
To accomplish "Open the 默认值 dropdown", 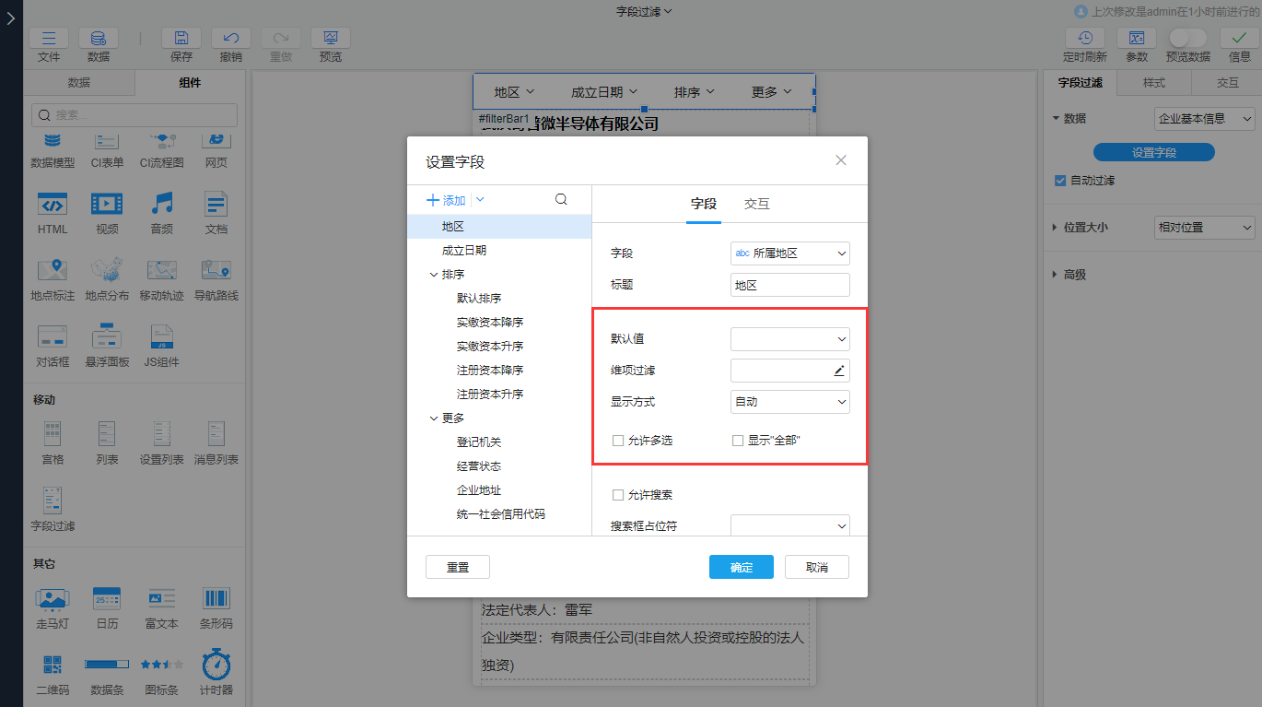I will (789, 338).
